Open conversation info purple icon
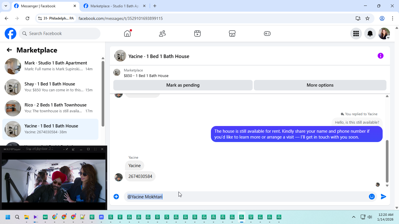This screenshot has height=224, width=399. pos(381,56)
